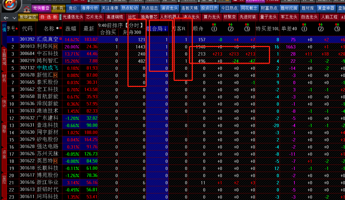Click the home house icon
This screenshot has height=200, width=345.
click(x=27, y=9)
